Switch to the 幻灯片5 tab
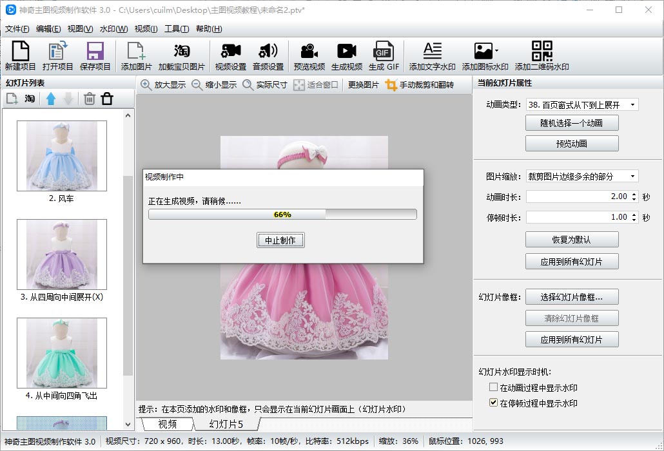Screen dimensions: 664x451 [226, 424]
